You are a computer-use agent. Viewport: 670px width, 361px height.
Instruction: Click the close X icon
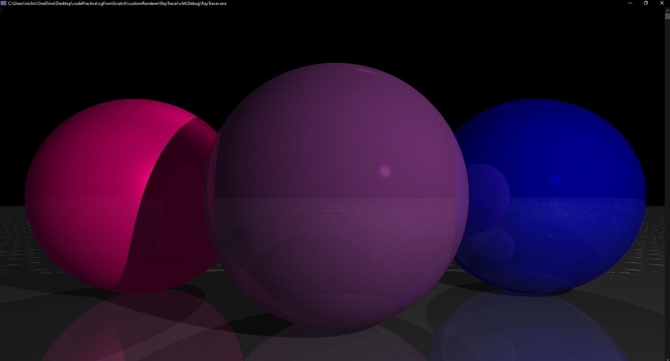click(x=662, y=3)
